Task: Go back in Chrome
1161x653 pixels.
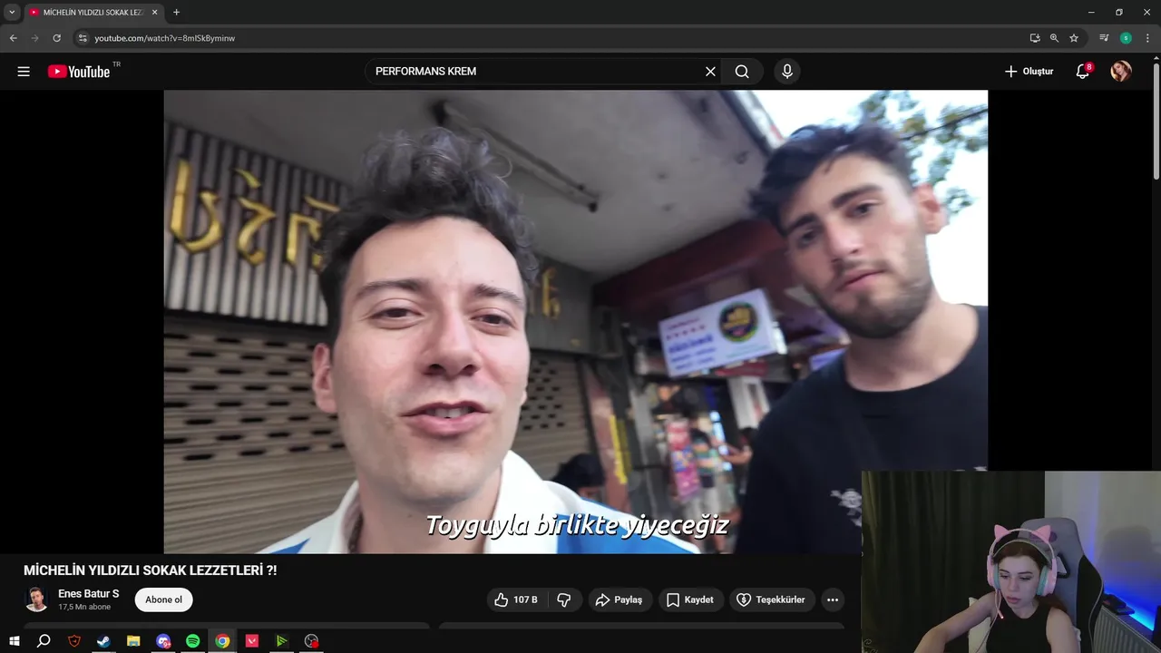Action: pos(13,38)
